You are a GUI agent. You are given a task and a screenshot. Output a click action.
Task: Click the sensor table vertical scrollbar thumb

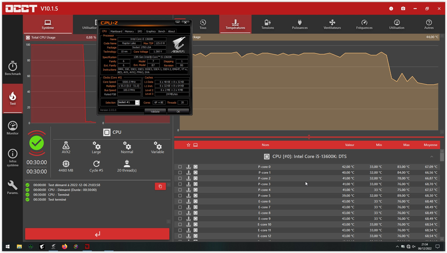click(x=442, y=157)
